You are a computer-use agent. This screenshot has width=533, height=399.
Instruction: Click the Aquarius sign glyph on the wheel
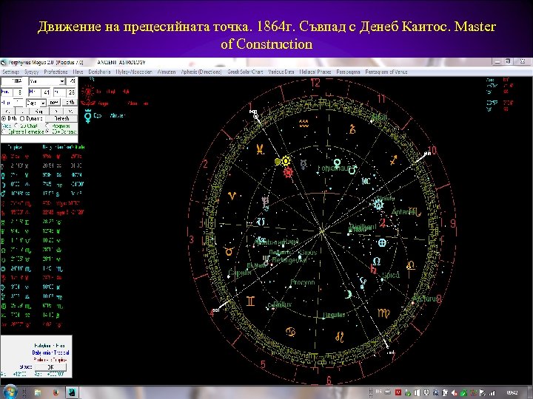click(x=304, y=123)
